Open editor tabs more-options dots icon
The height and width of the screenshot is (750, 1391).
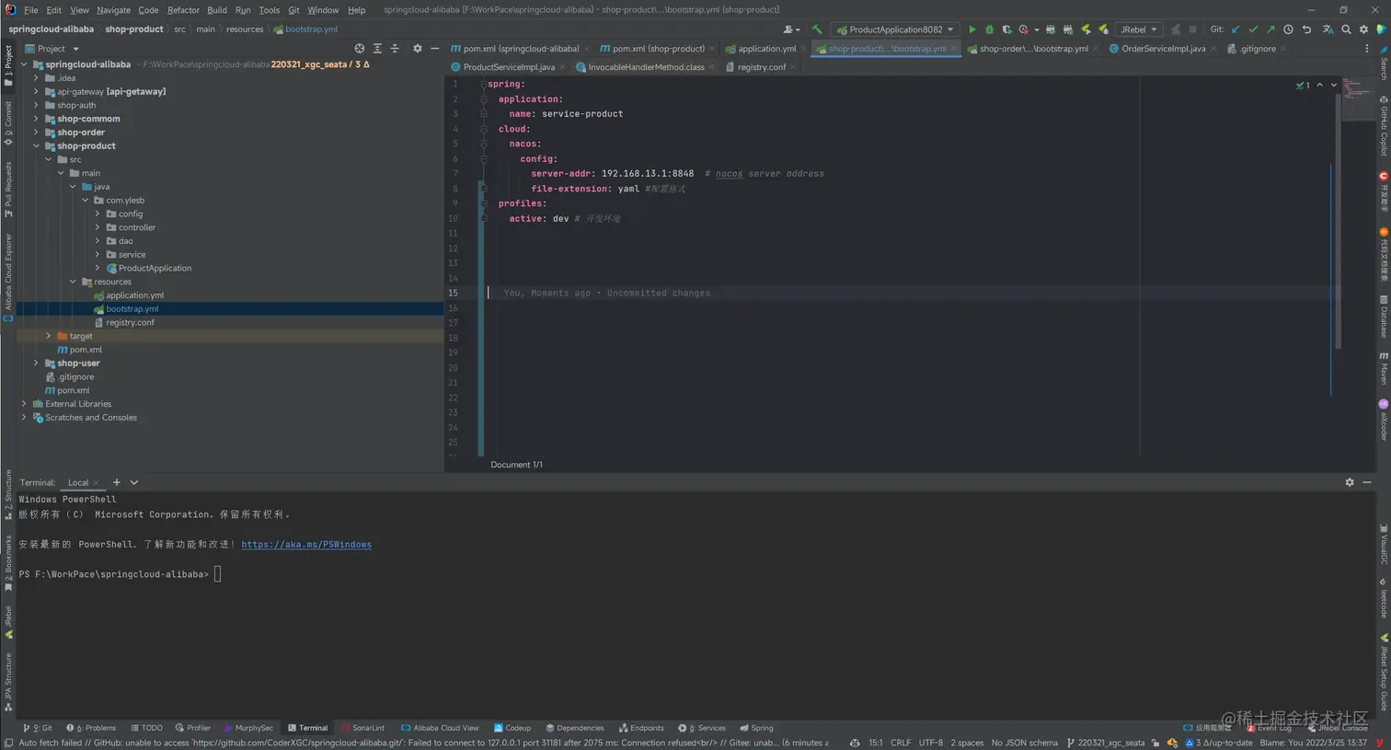tap(1367, 49)
